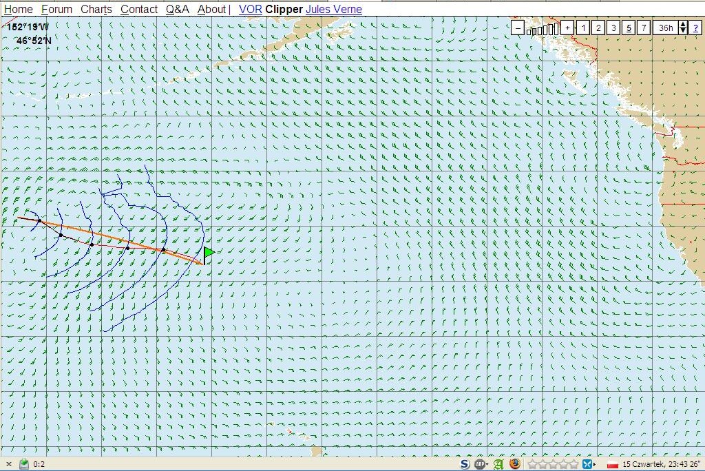
Task: Click the blue S status bar icon
Action: point(465,465)
